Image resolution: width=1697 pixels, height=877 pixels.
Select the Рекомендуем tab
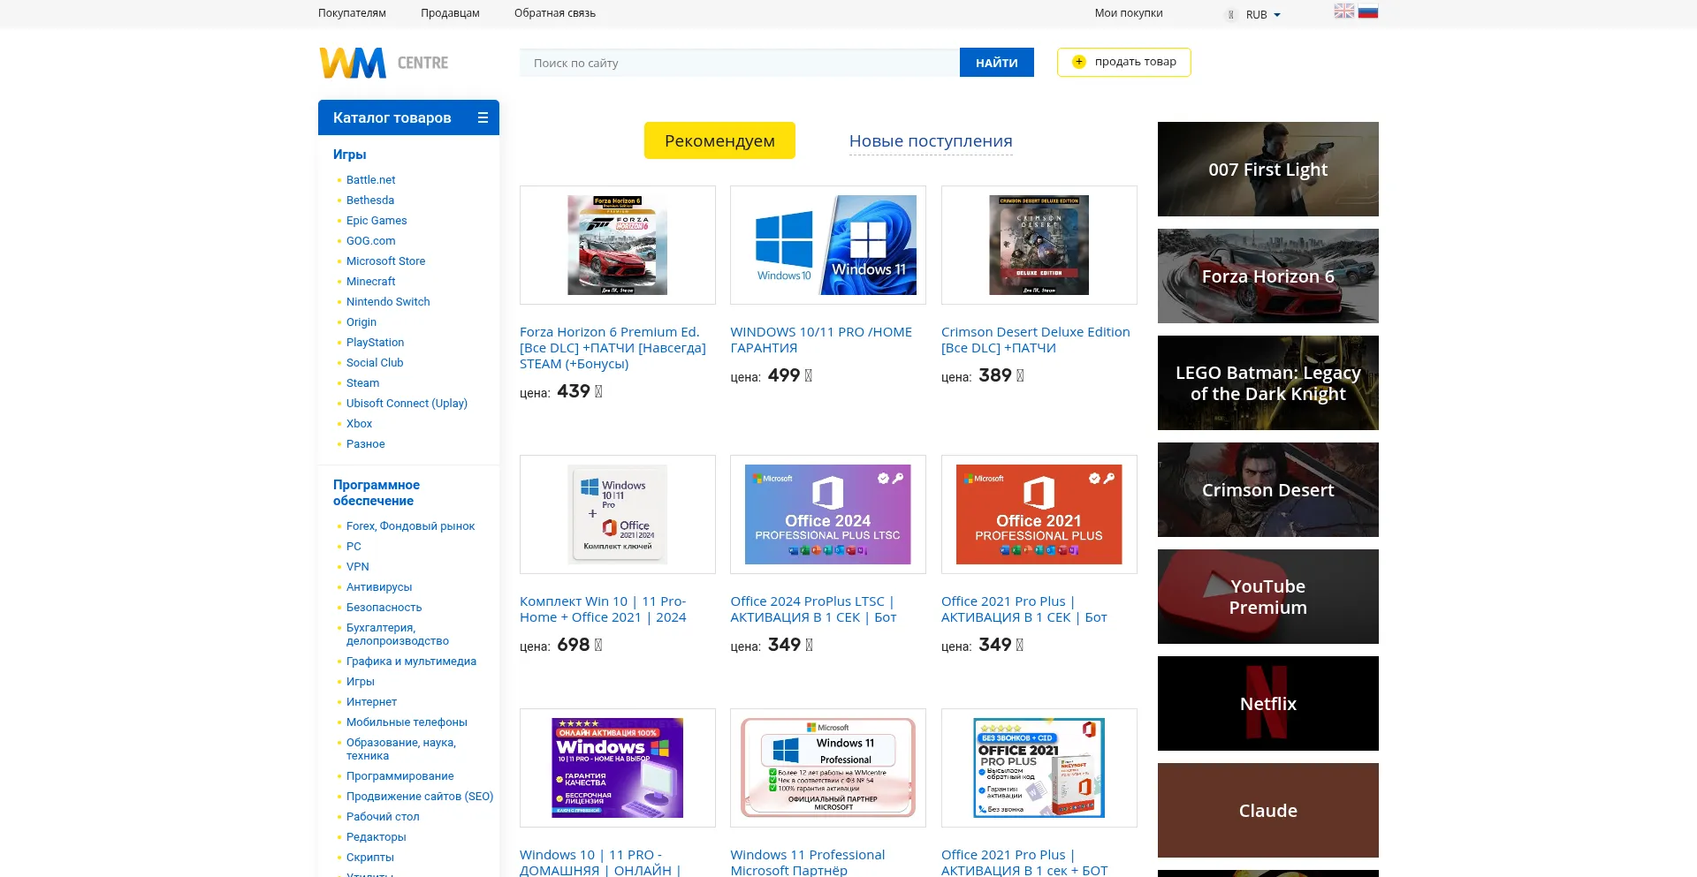click(719, 140)
